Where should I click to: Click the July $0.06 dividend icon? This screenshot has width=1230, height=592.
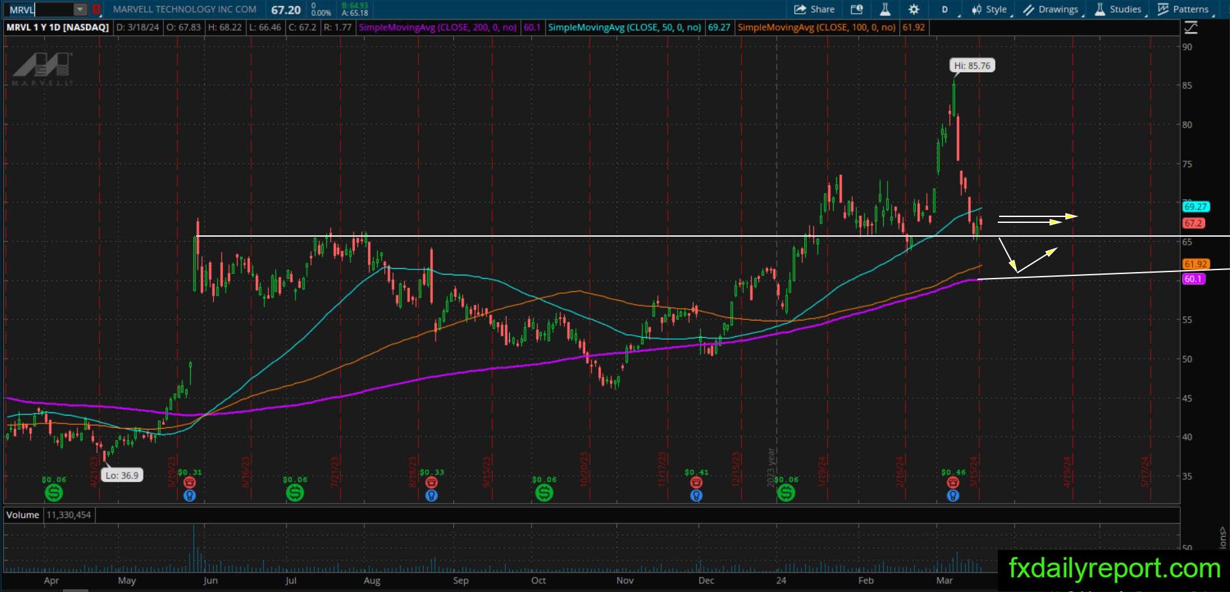click(x=295, y=492)
